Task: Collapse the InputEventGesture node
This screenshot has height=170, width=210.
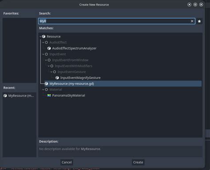Action: pos(51,72)
